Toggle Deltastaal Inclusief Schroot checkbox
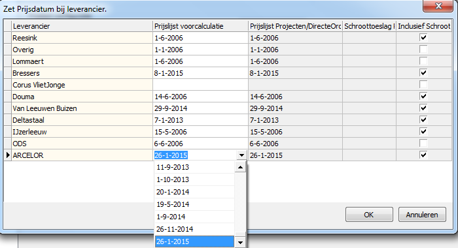 423,119
